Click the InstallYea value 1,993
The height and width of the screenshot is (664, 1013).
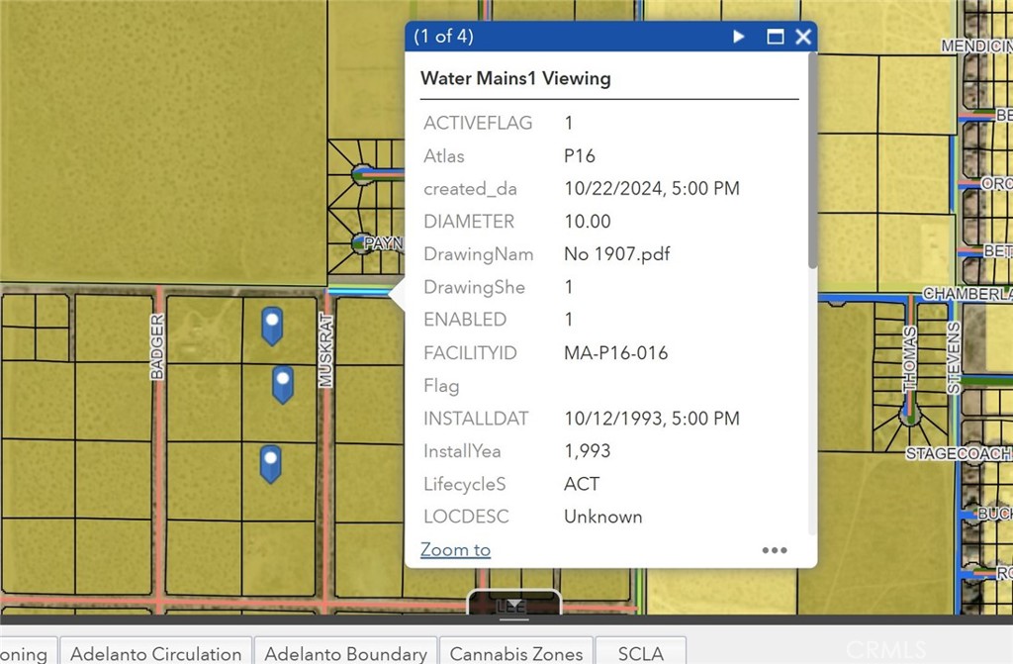(588, 450)
